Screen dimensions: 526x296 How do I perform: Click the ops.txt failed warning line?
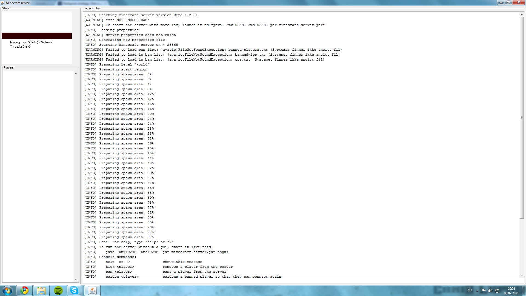(204, 59)
